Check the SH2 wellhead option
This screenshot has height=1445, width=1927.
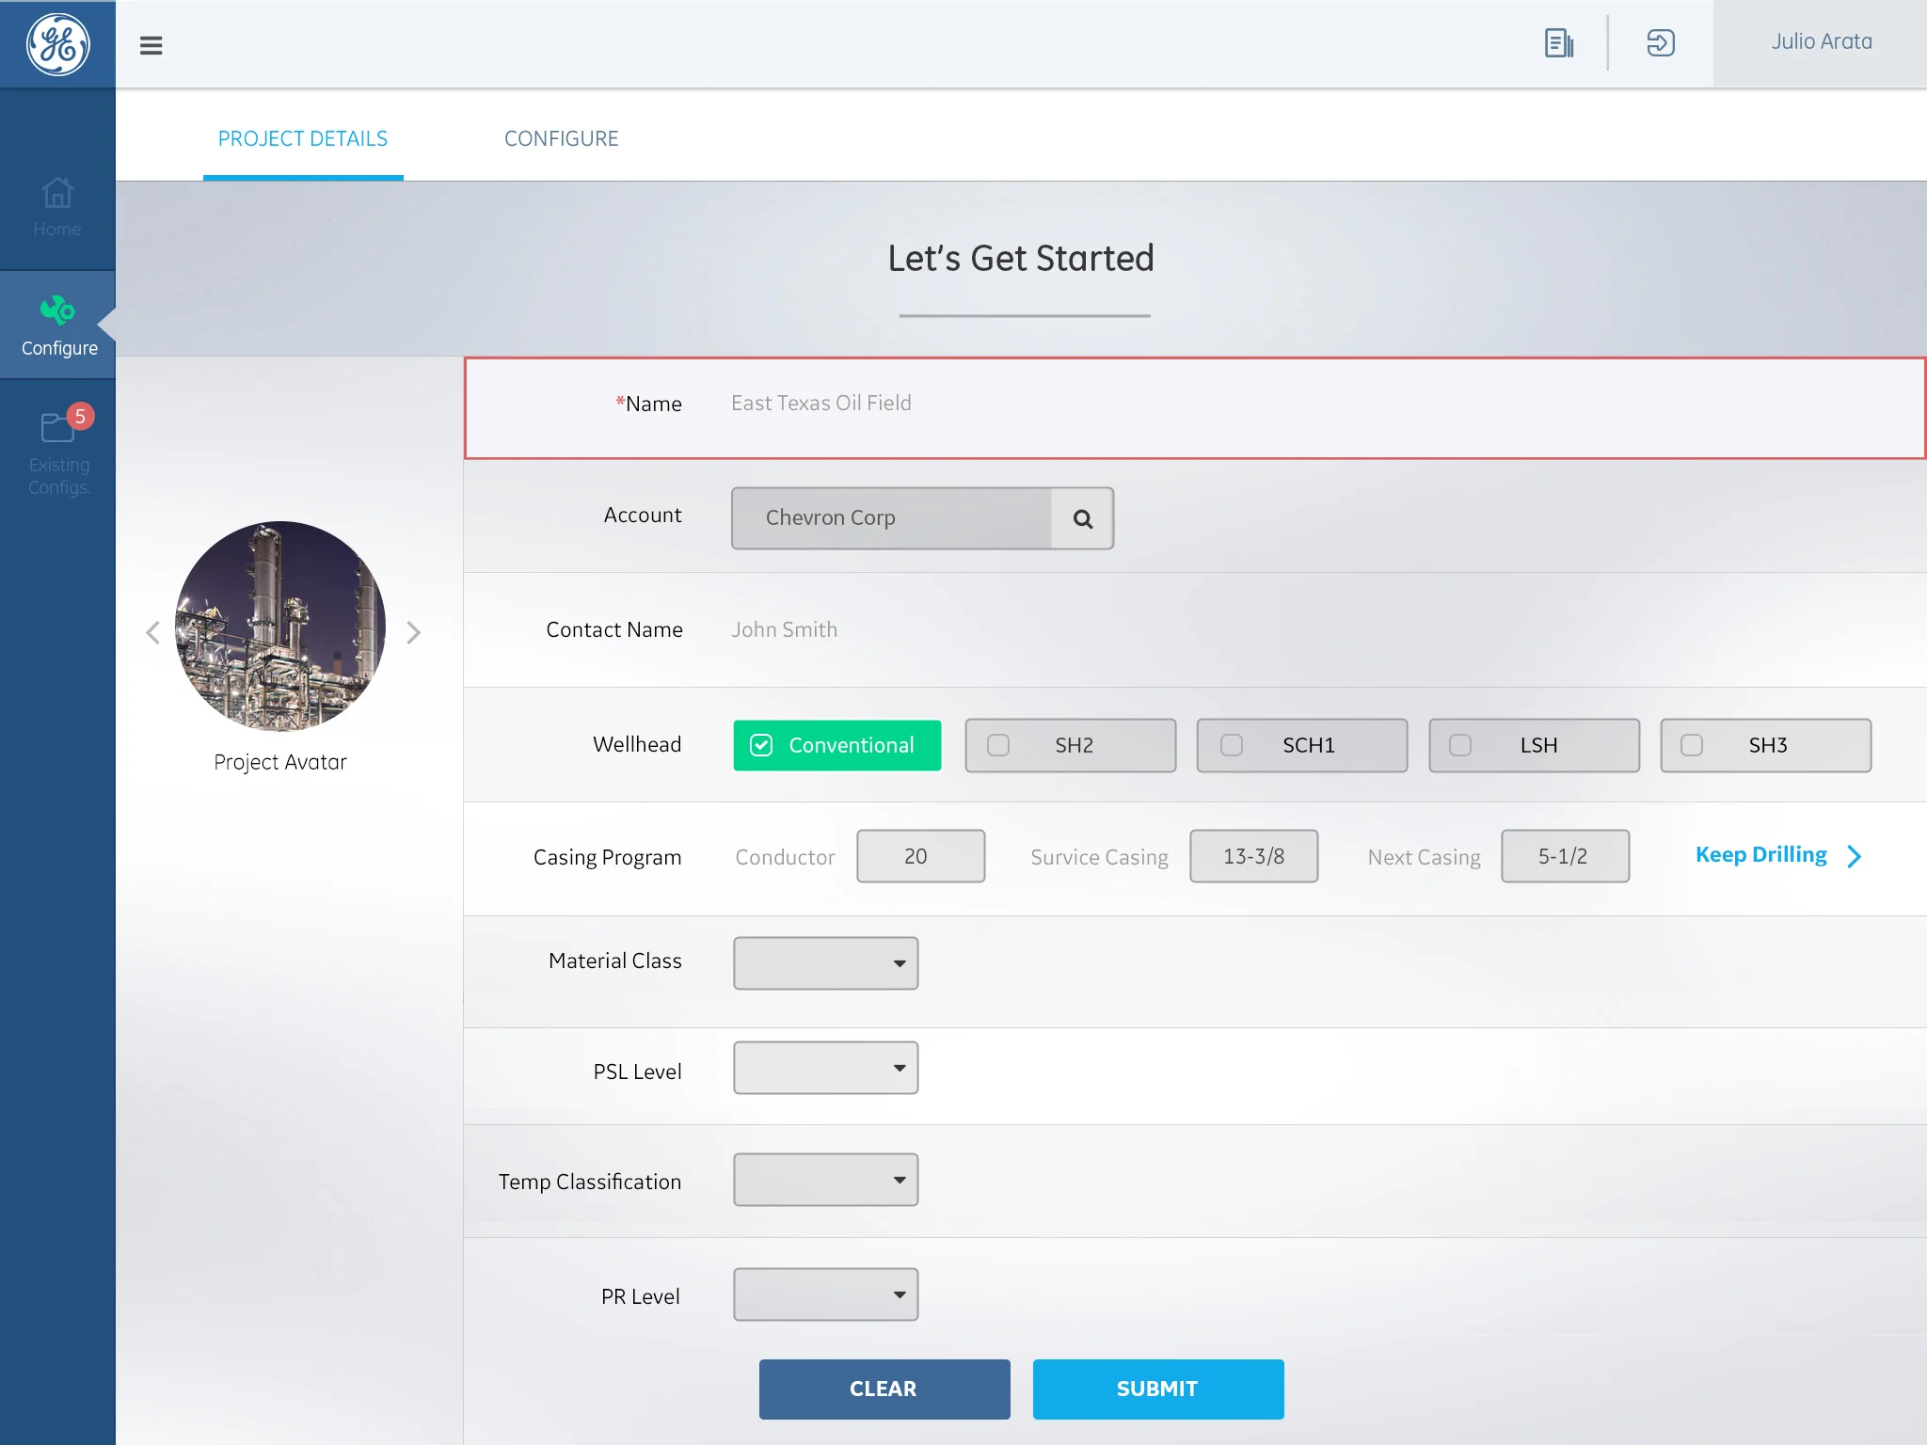point(998,745)
